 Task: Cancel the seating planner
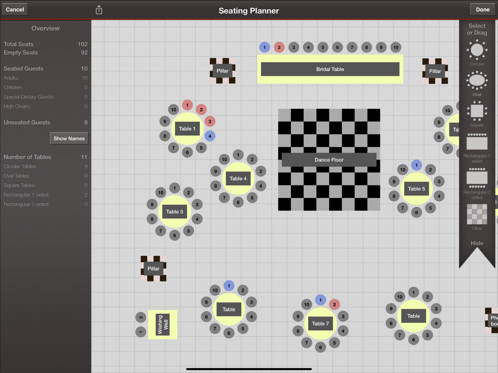click(15, 9)
